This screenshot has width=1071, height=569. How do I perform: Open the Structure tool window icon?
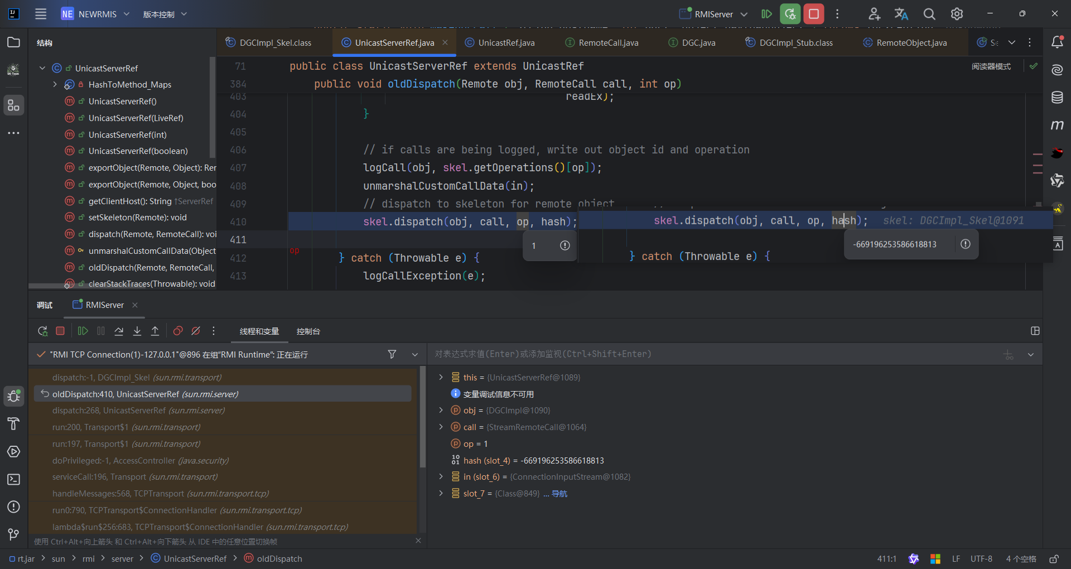[13, 105]
